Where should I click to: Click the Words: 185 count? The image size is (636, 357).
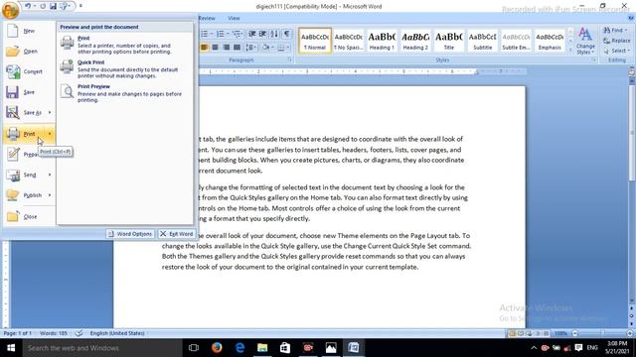(x=54, y=333)
